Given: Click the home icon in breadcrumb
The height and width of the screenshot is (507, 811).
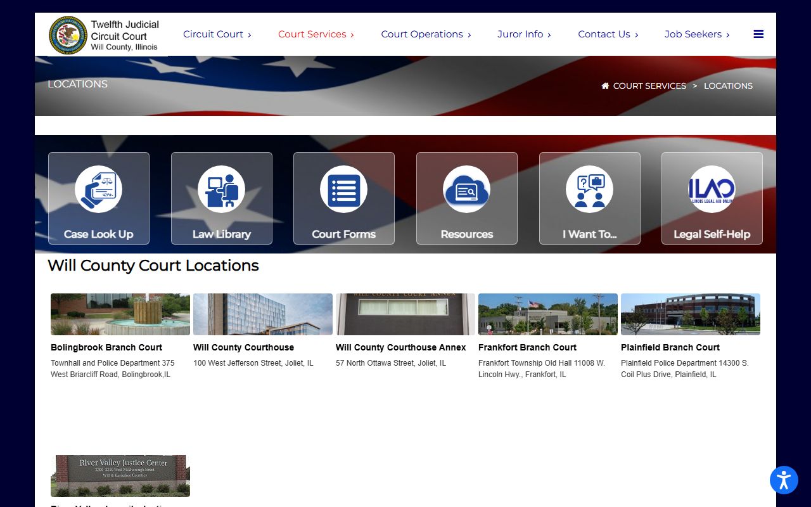Looking at the screenshot, I should (605, 86).
